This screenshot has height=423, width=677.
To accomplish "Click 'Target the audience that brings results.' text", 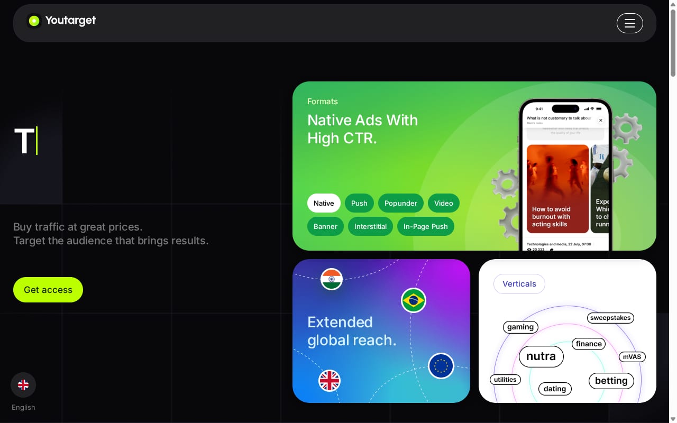I will point(111,241).
